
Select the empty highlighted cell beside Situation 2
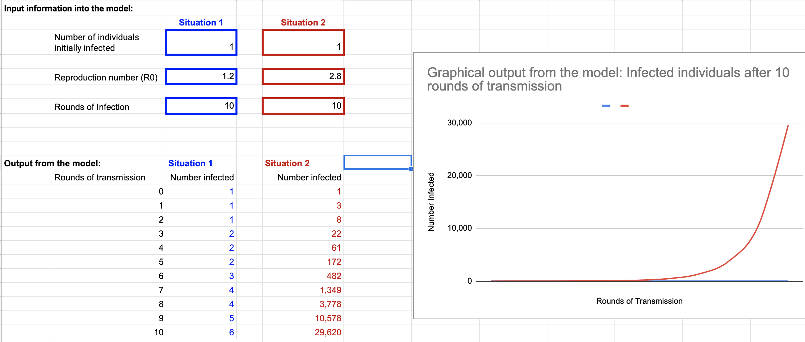click(378, 162)
